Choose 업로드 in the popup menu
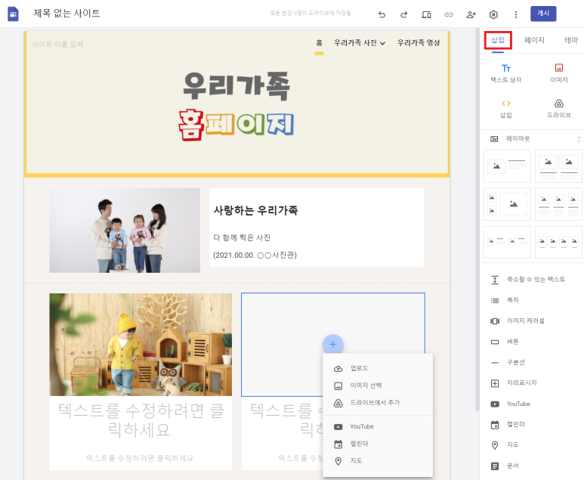 pos(378,369)
